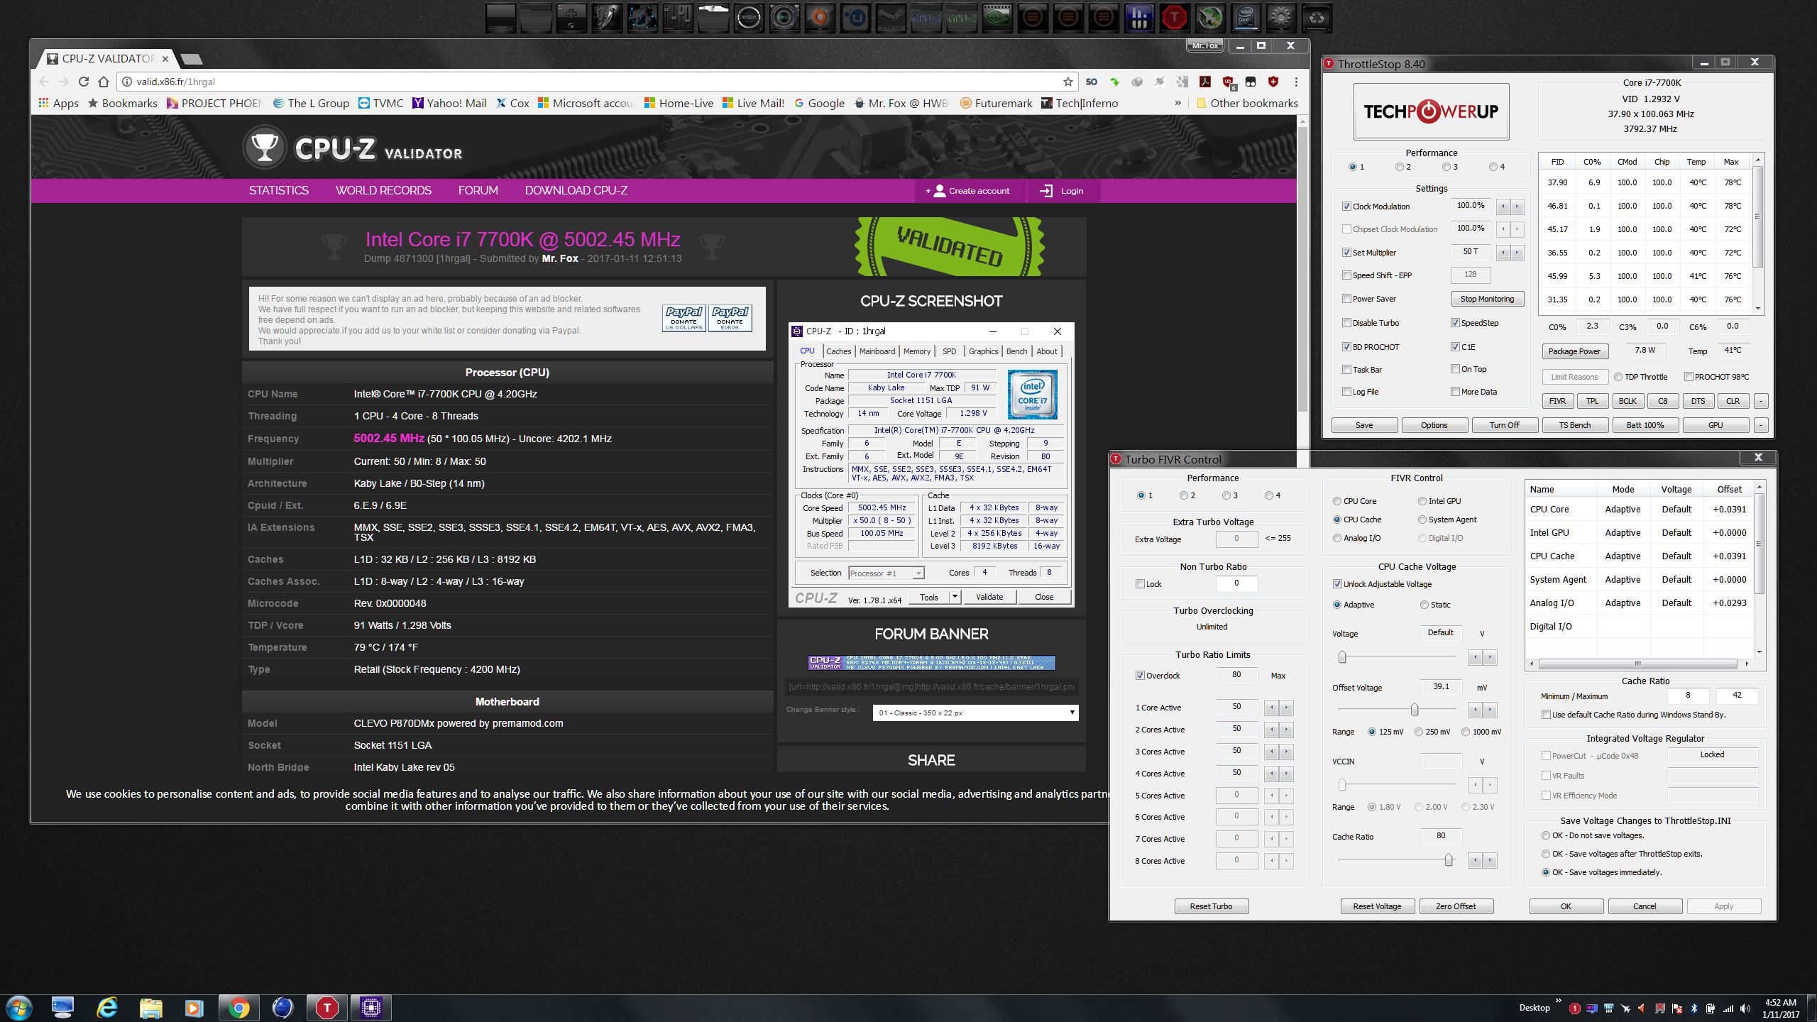This screenshot has width=1817, height=1022.
Task: Toggle the Clock Modulation checkbox
Action: click(1346, 207)
